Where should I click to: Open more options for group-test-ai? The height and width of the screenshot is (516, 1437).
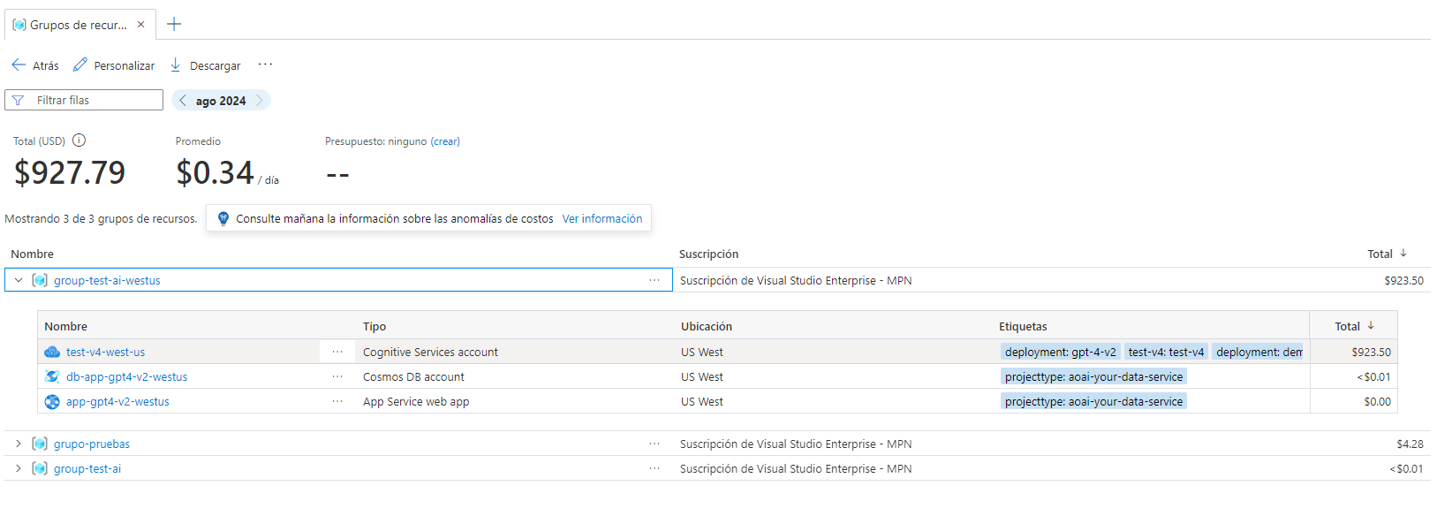coord(654,468)
